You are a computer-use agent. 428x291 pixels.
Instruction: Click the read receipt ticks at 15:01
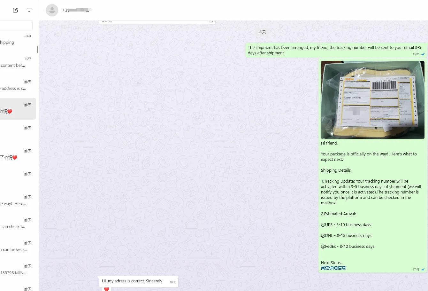click(423, 54)
